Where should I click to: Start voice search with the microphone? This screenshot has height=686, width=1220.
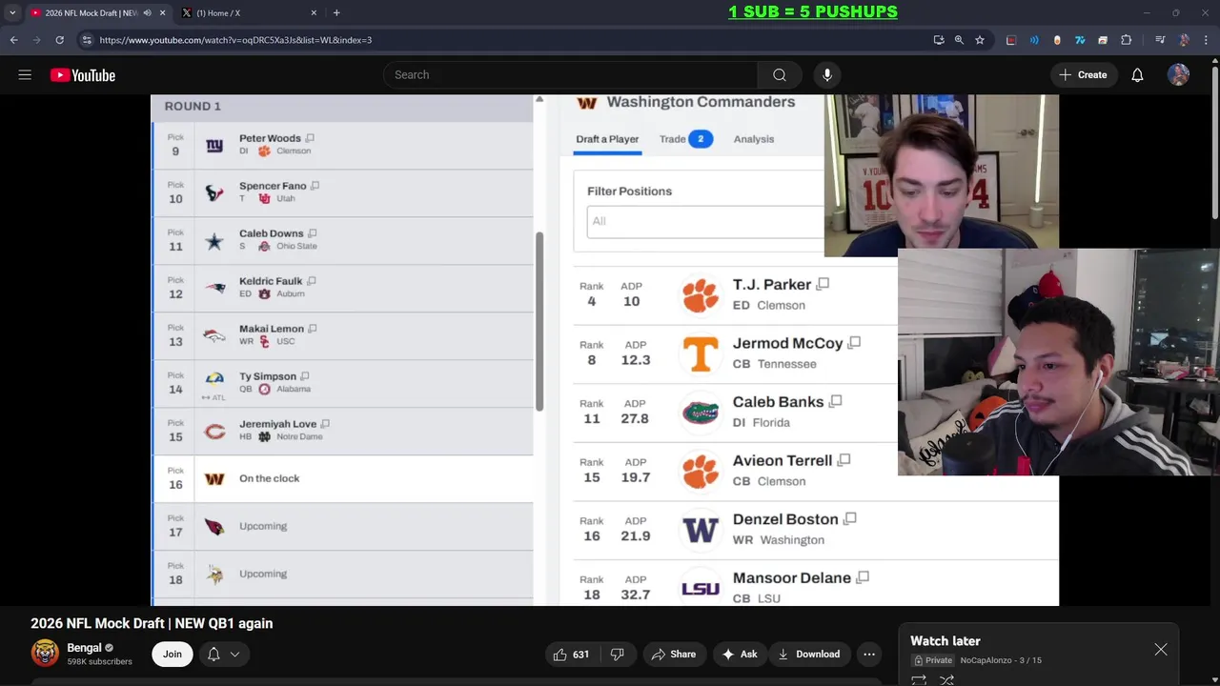(x=827, y=75)
